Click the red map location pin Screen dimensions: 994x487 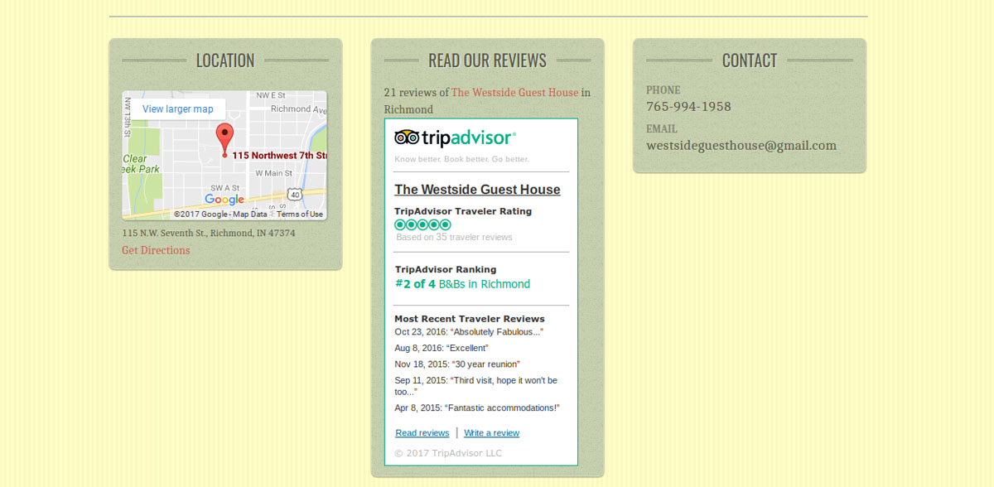click(224, 137)
